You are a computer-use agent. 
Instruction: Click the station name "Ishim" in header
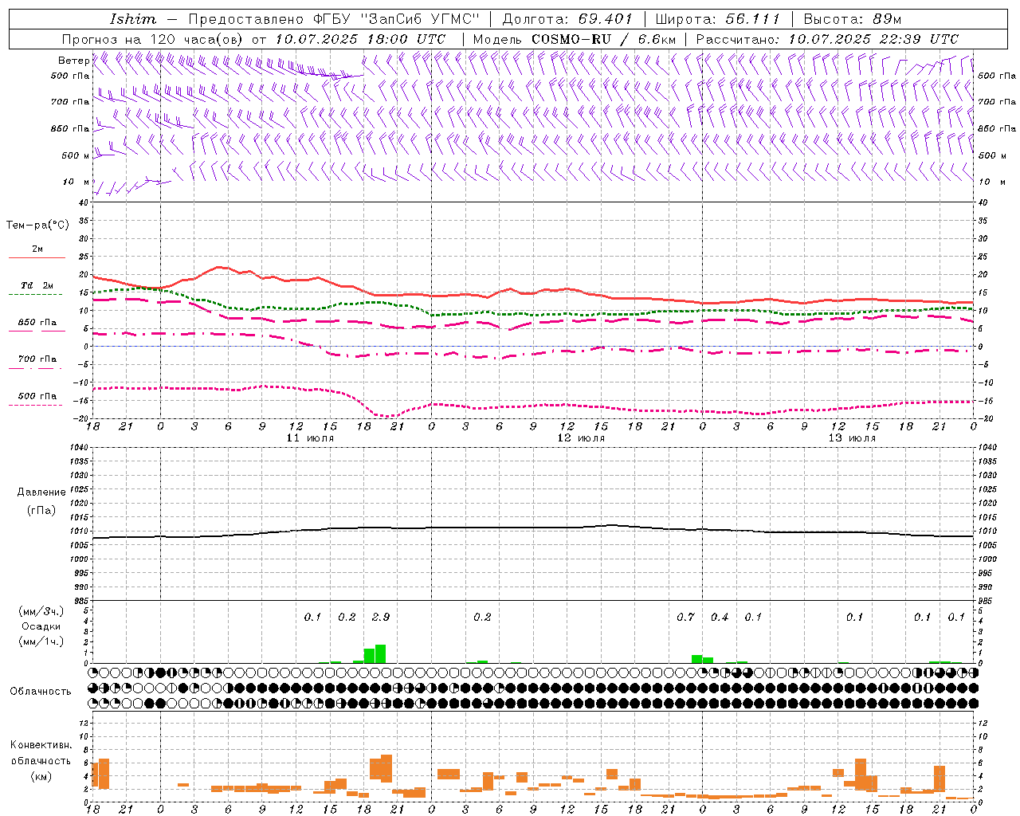133,19
